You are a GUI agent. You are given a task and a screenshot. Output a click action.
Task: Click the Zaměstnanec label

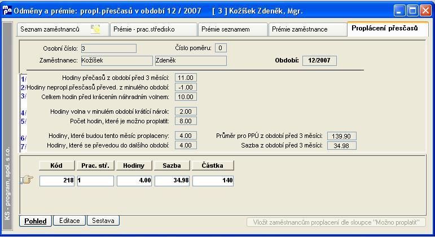coord(58,60)
